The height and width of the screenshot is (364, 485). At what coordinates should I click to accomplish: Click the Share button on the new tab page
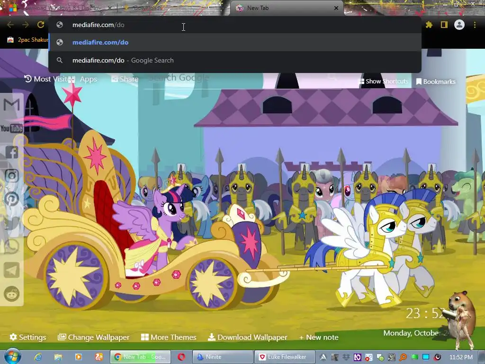pos(125,79)
